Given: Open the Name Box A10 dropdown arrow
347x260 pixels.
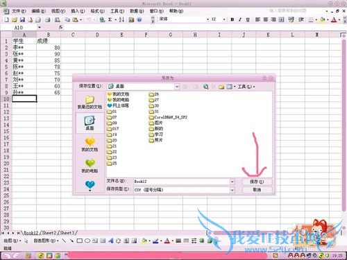Looking at the screenshot, I should (40, 28).
